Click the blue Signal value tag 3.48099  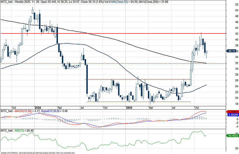[232, 115]
